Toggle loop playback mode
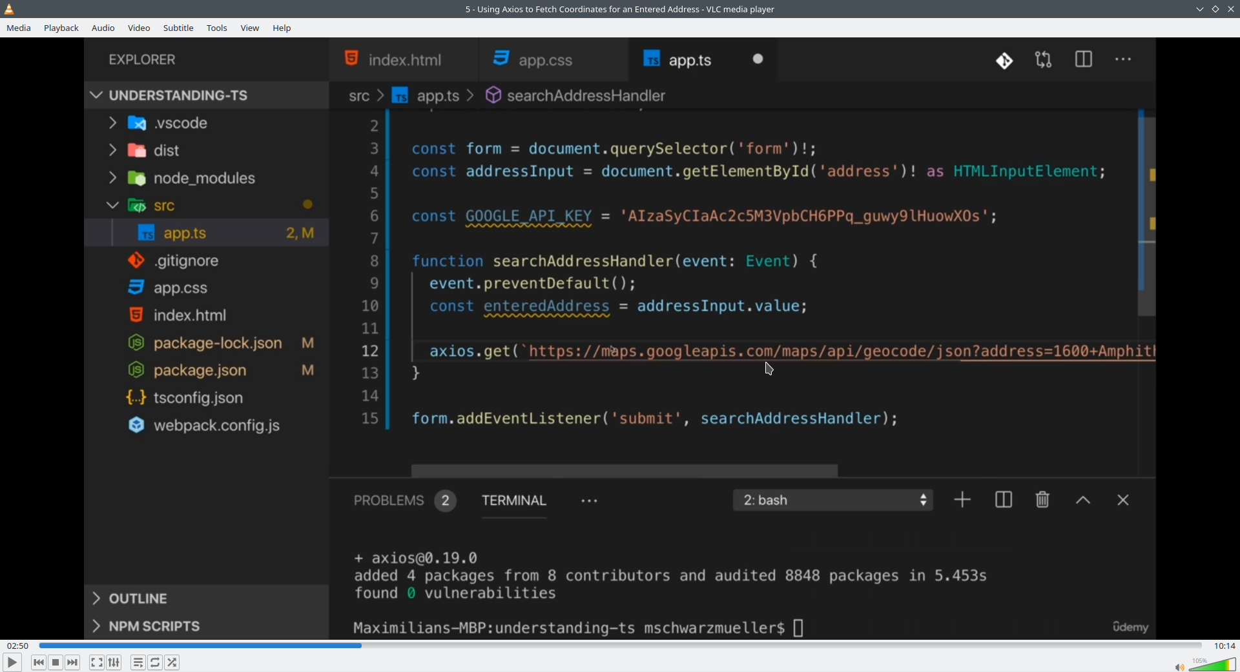This screenshot has height=672, width=1240. pyautogui.click(x=155, y=662)
